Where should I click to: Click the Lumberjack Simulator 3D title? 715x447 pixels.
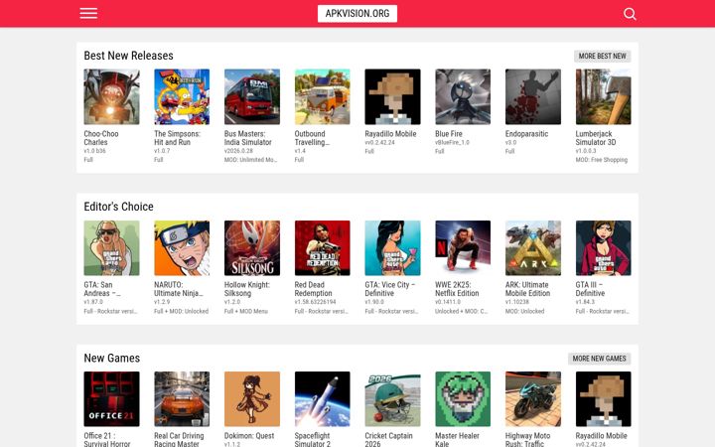click(x=596, y=138)
